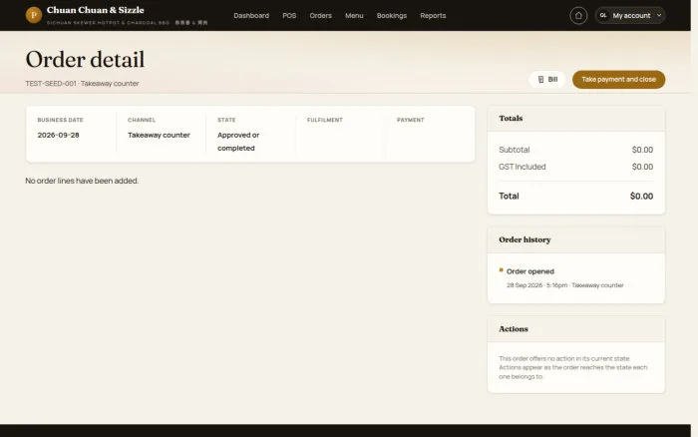
Task: Go to the Dashboard page
Action: (x=251, y=16)
